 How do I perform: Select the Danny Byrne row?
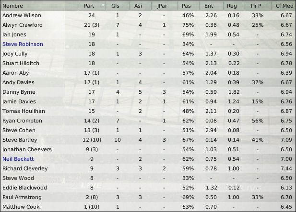148,92
